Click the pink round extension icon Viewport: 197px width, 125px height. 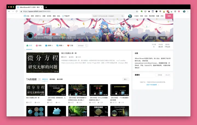179,11
